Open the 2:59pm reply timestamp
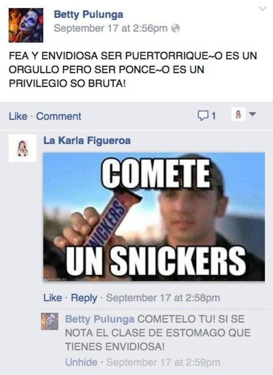 click(x=163, y=362)
